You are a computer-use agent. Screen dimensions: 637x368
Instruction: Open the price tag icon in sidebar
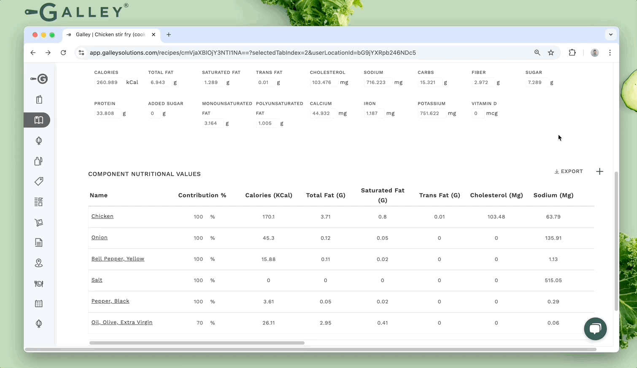click(39, 181)
